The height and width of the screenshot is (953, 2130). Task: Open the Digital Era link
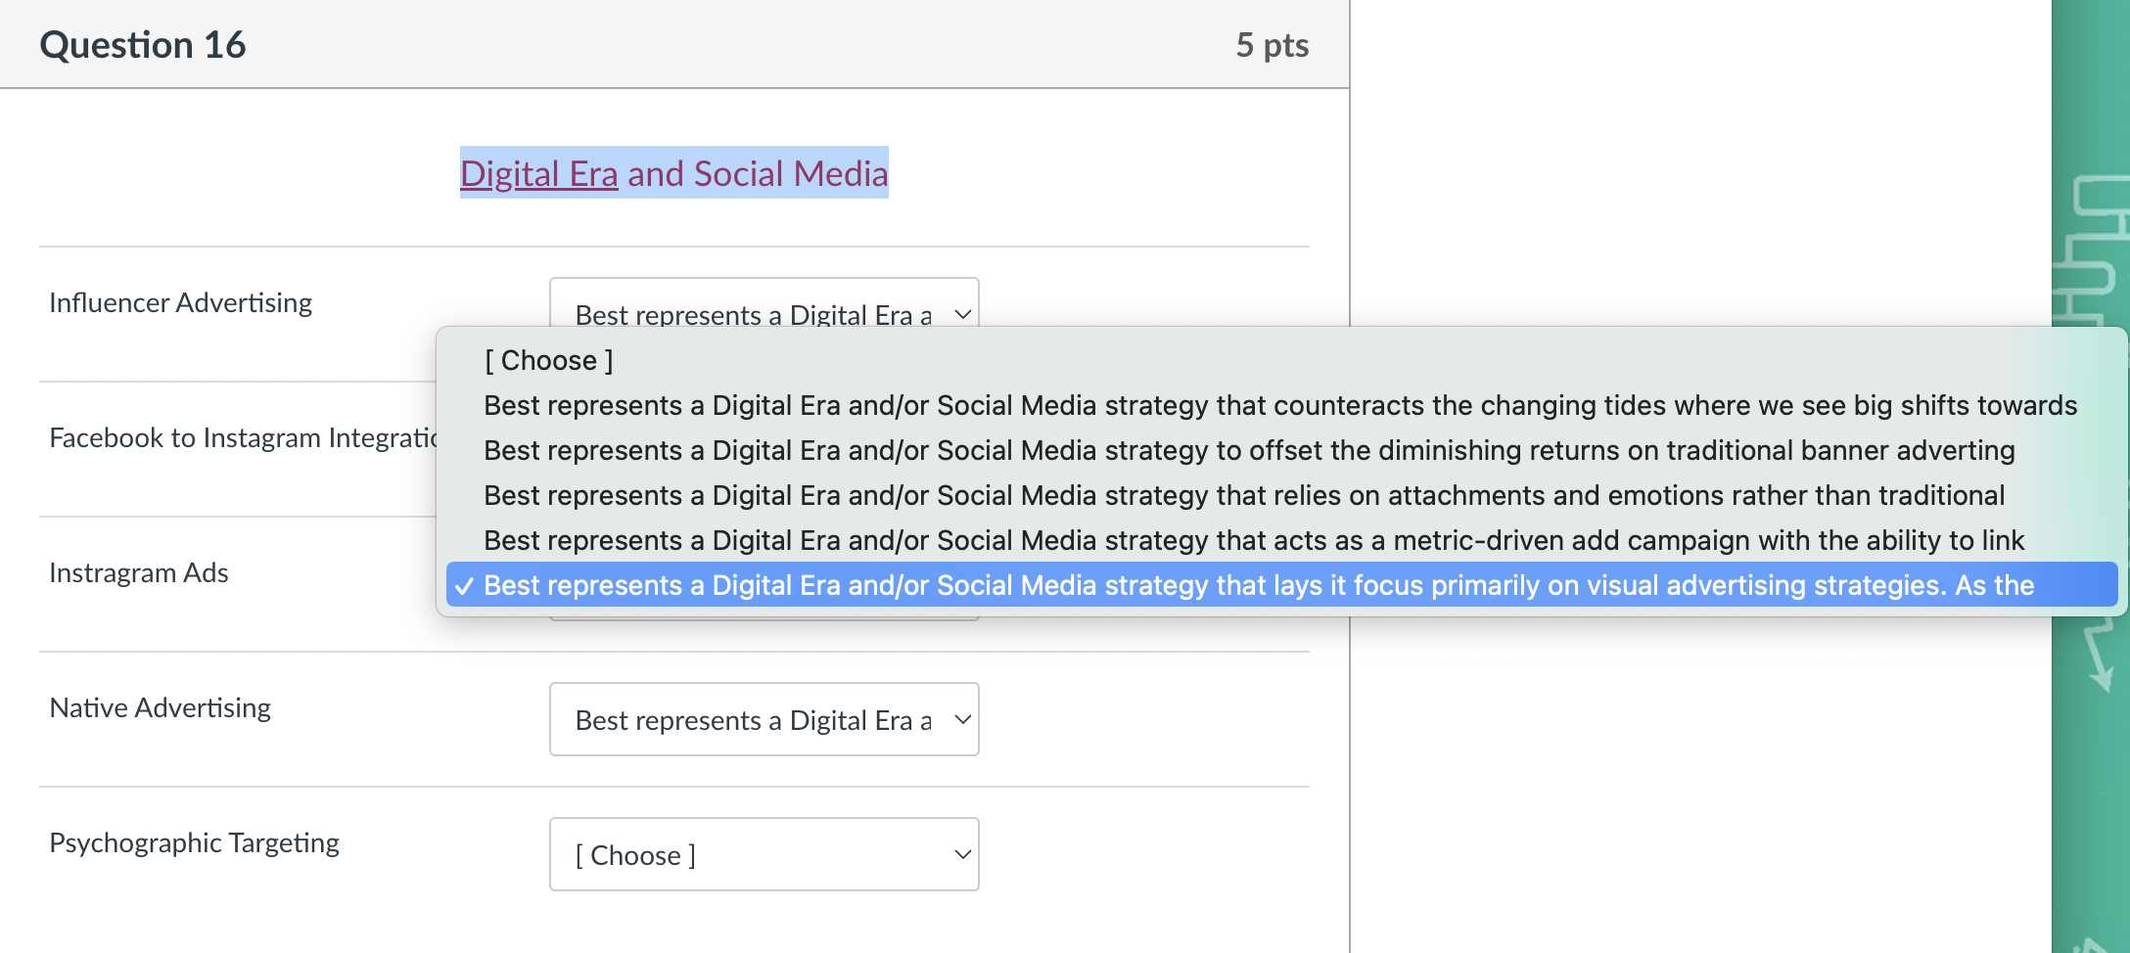[x=539, y=173]
